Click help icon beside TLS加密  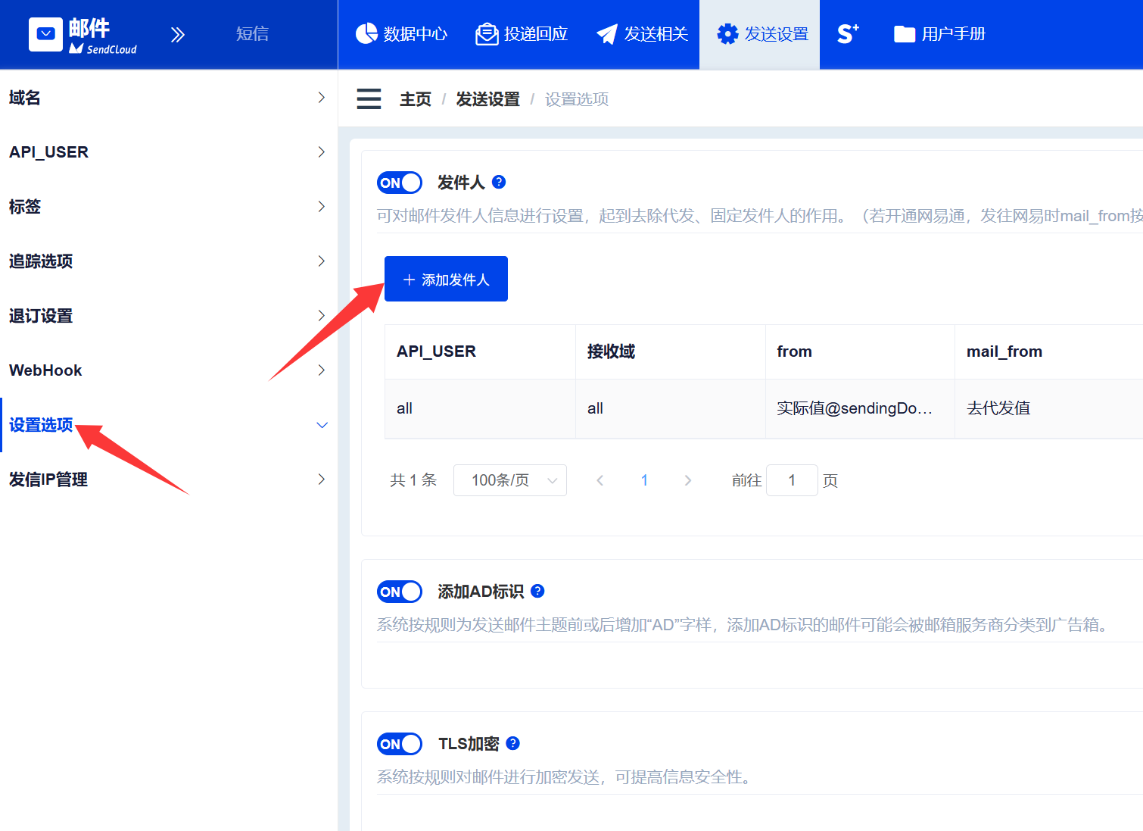(x=512, y=743)
